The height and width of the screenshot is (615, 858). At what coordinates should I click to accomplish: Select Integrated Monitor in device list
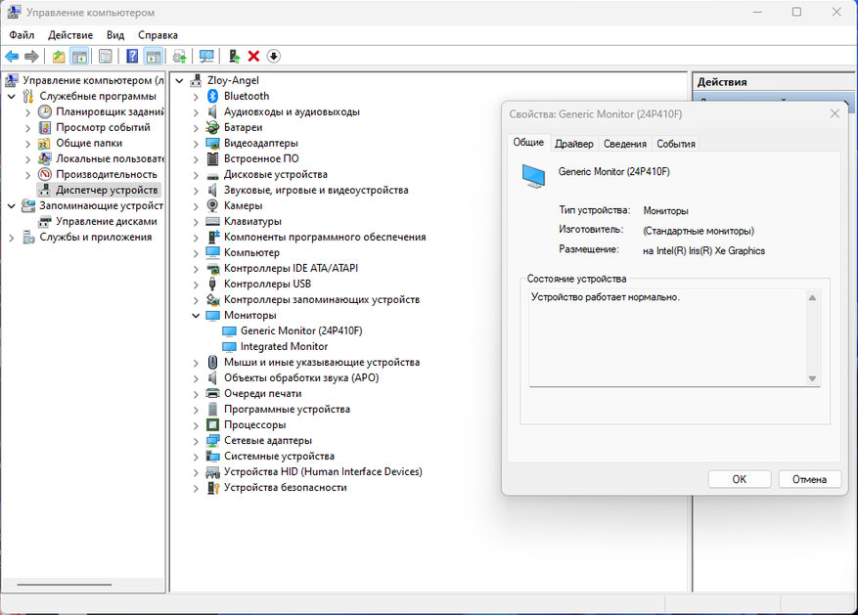click(x=284, y=346)
